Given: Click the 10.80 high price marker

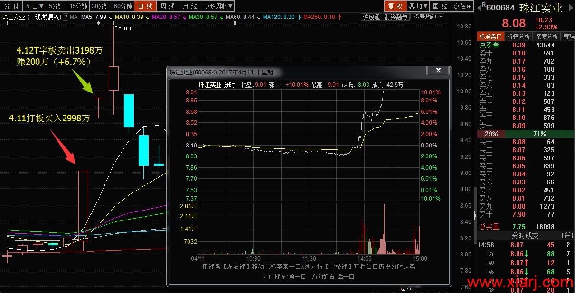Looking at the screenshot, I should tap(128, 28).
